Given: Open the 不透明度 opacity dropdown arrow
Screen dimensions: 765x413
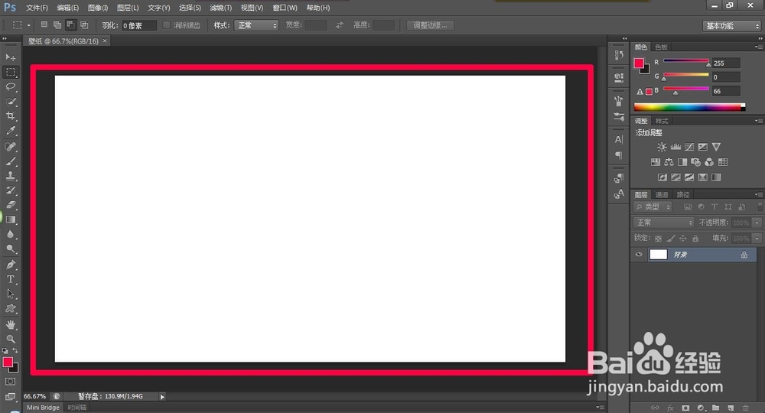Looking at the screenshot, I should tap(757, 223).
